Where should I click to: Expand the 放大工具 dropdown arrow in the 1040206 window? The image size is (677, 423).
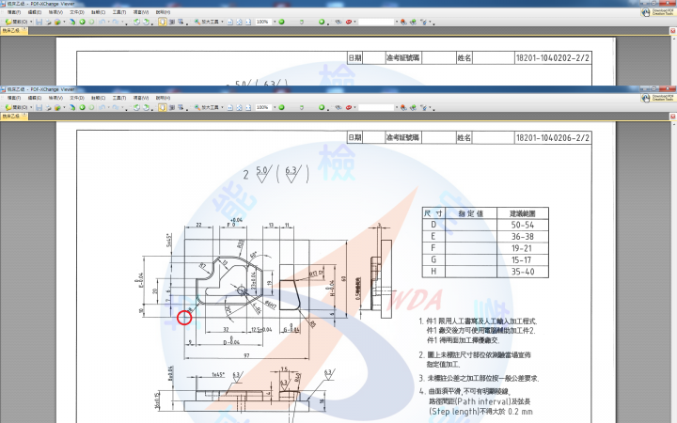(222, 107)
